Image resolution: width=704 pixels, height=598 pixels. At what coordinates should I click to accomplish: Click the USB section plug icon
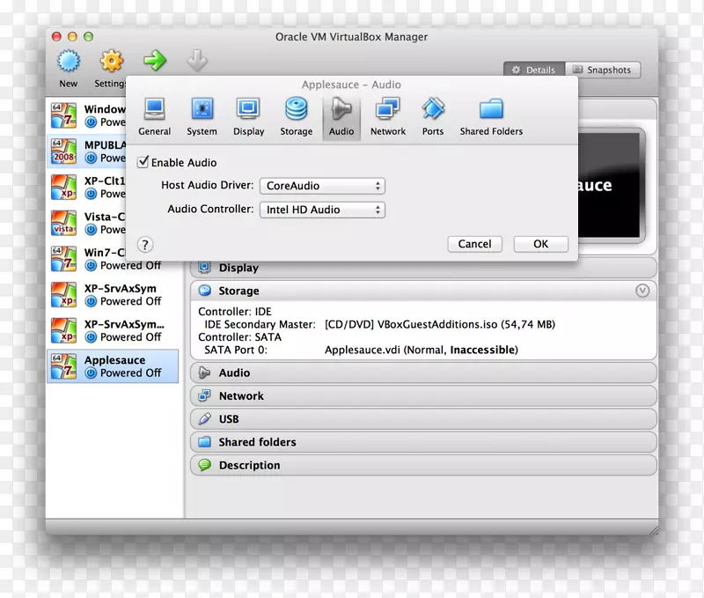(x=205, y=418)
